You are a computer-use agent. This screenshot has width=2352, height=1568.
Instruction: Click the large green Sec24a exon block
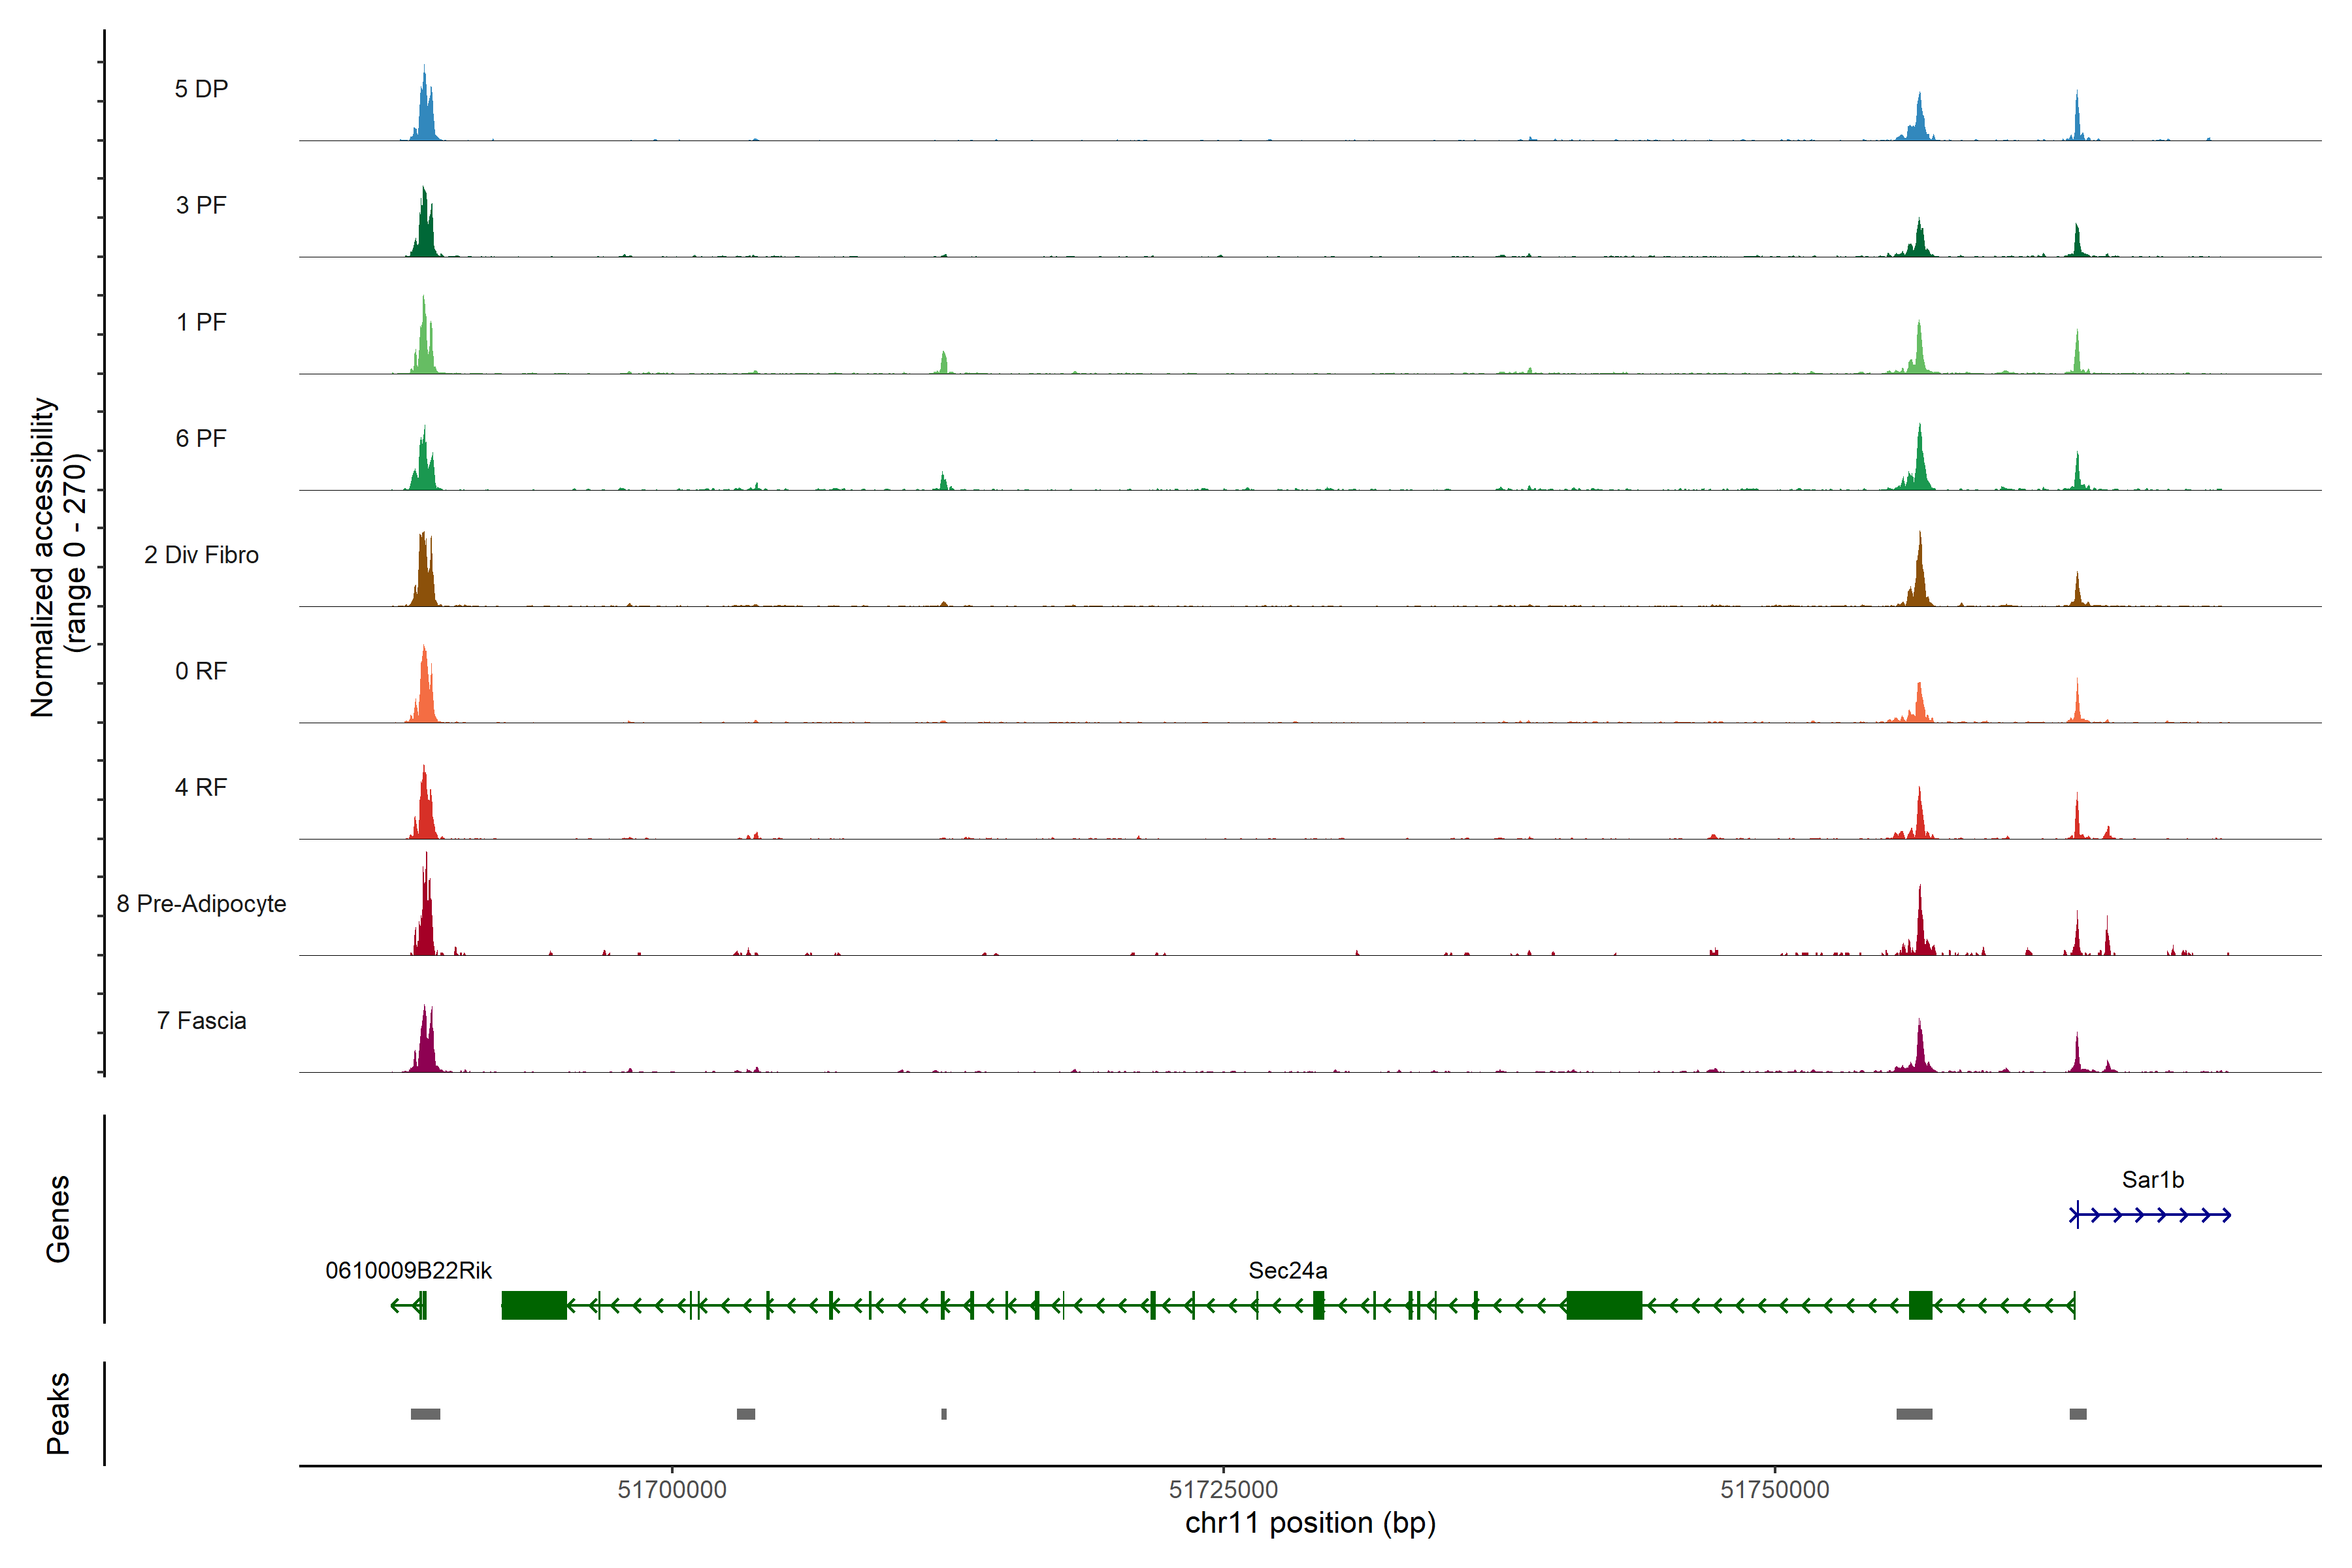click(1604, 1305)
